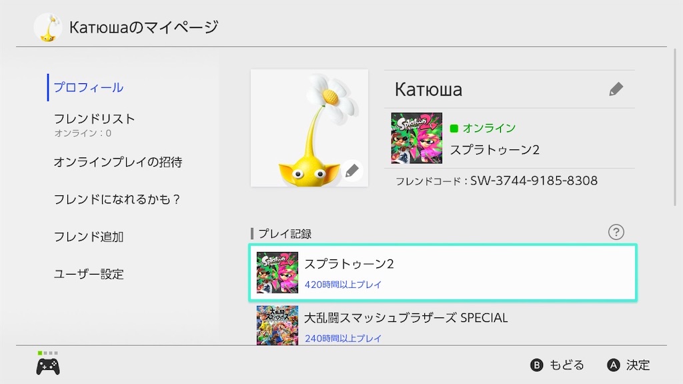The height and width of the screenshot is (384, 683).
Task: Click the friend code SW-3744-9185-8308
Action: coord(534,181)
